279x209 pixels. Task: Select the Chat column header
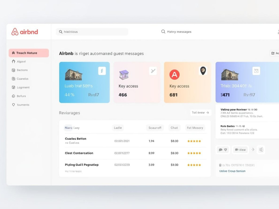174,128
